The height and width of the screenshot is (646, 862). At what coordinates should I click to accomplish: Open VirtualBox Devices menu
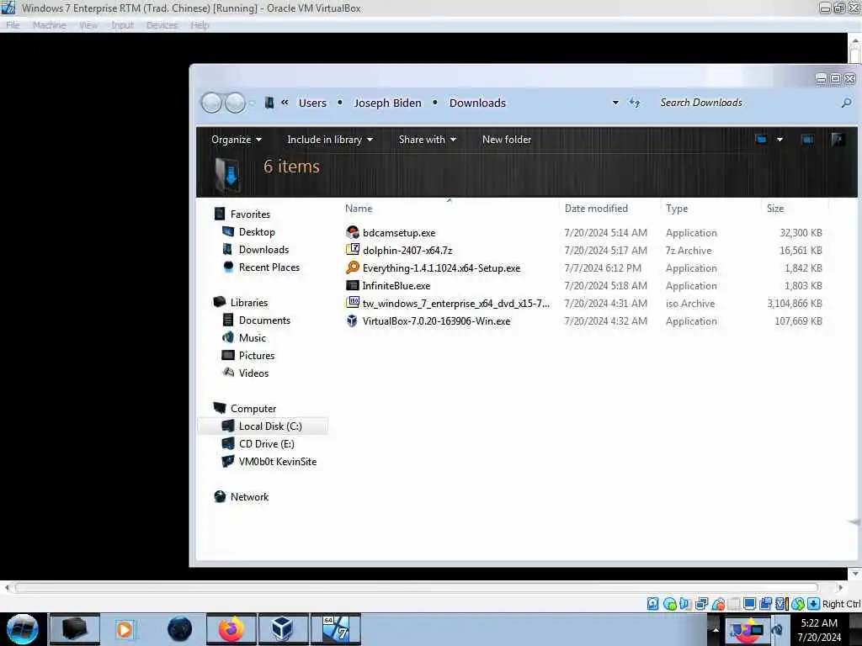(x=162, y=25)
